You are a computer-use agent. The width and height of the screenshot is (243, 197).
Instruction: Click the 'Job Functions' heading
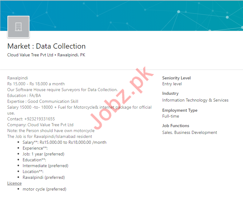(176, 126)
